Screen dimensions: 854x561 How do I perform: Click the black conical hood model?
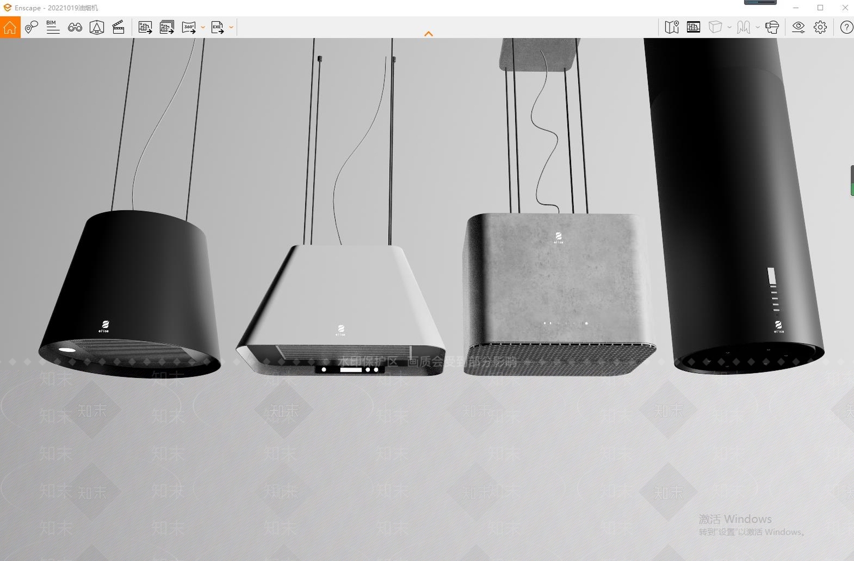tap(130, 293)
